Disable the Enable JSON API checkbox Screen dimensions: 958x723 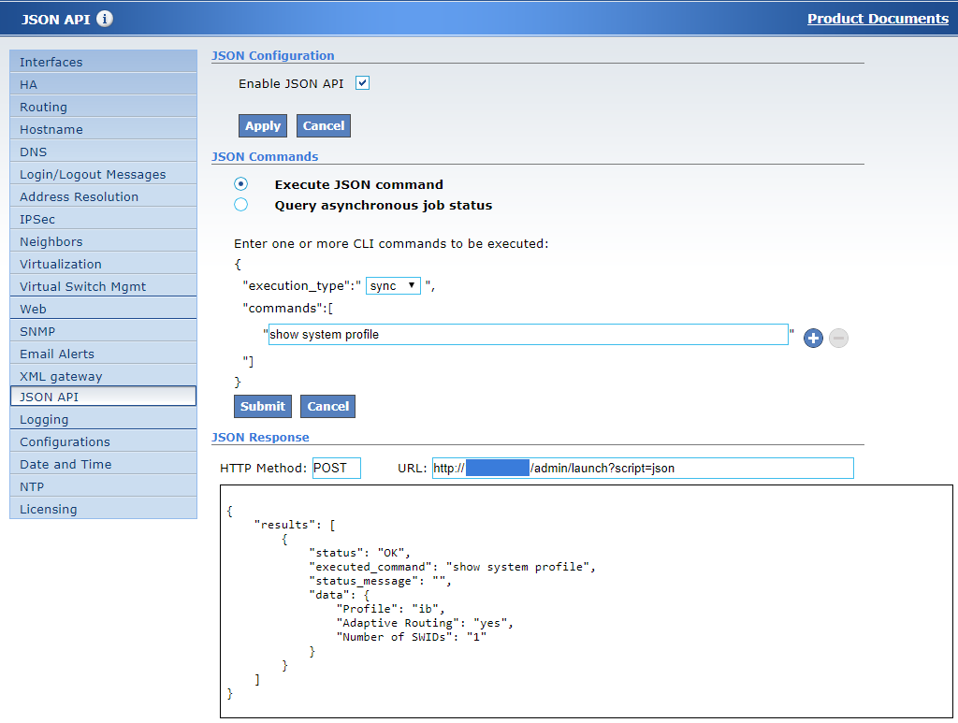pos(362,82)
